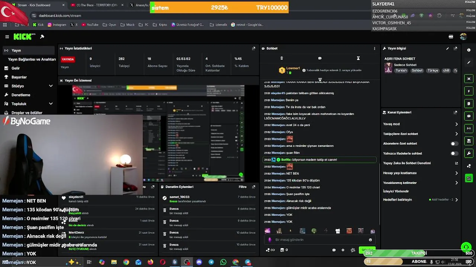Click the gavel moderation icon near Kick logo

[42, 37]
